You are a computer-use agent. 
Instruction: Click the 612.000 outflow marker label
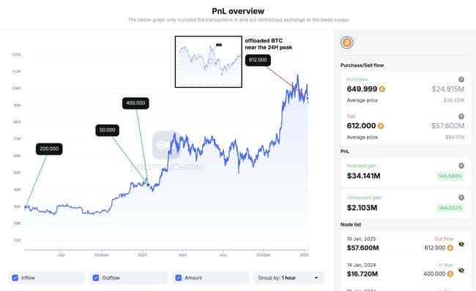[258, 60]
